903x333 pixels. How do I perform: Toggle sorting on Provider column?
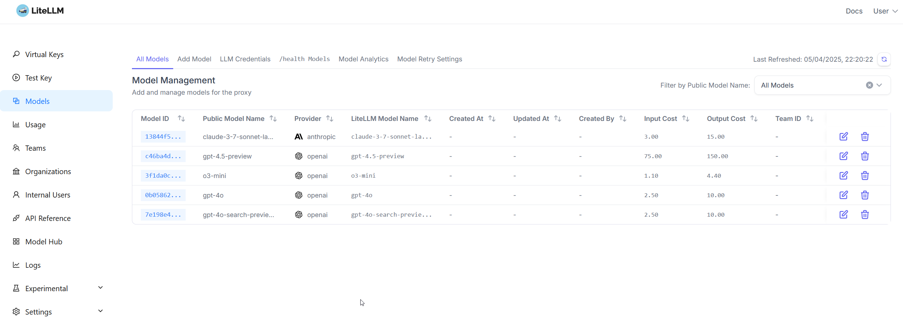(x=329, y=118)
